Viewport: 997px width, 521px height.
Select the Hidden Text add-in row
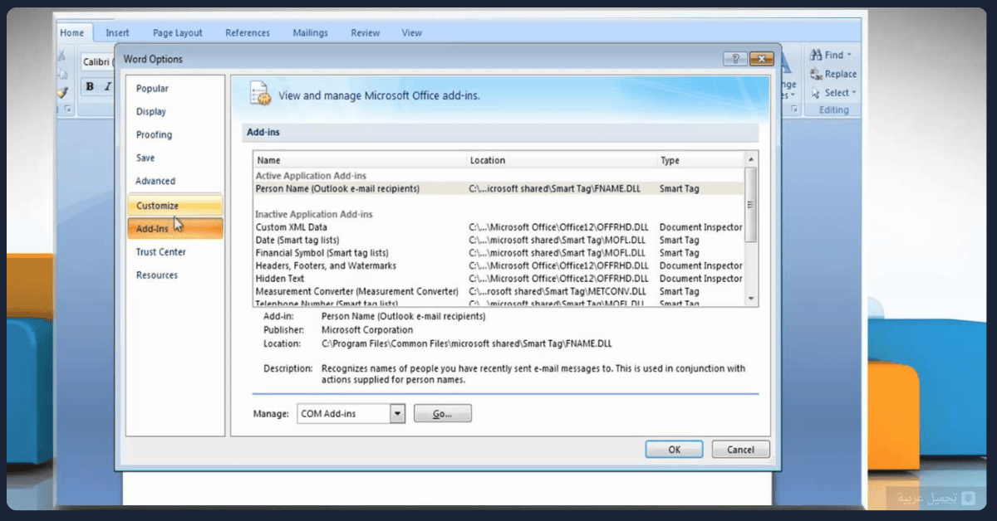(x=498, y=279)
